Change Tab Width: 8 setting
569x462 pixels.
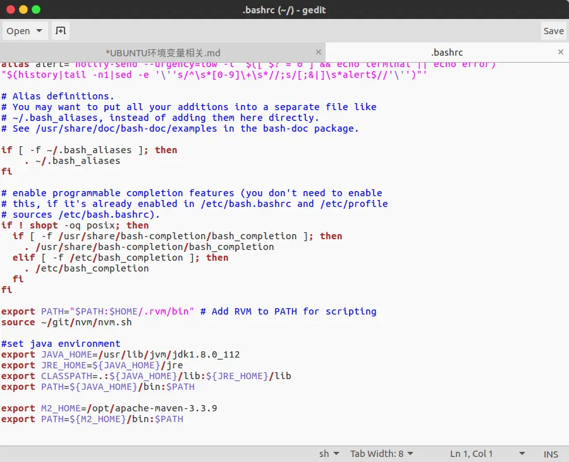coord(382,454)
